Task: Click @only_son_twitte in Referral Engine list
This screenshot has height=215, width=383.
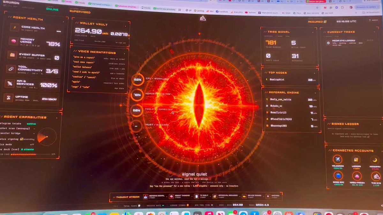Action: point(281,100)
